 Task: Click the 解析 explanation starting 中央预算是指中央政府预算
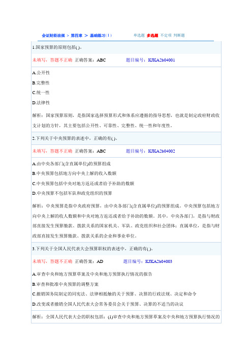pos(126,221)
